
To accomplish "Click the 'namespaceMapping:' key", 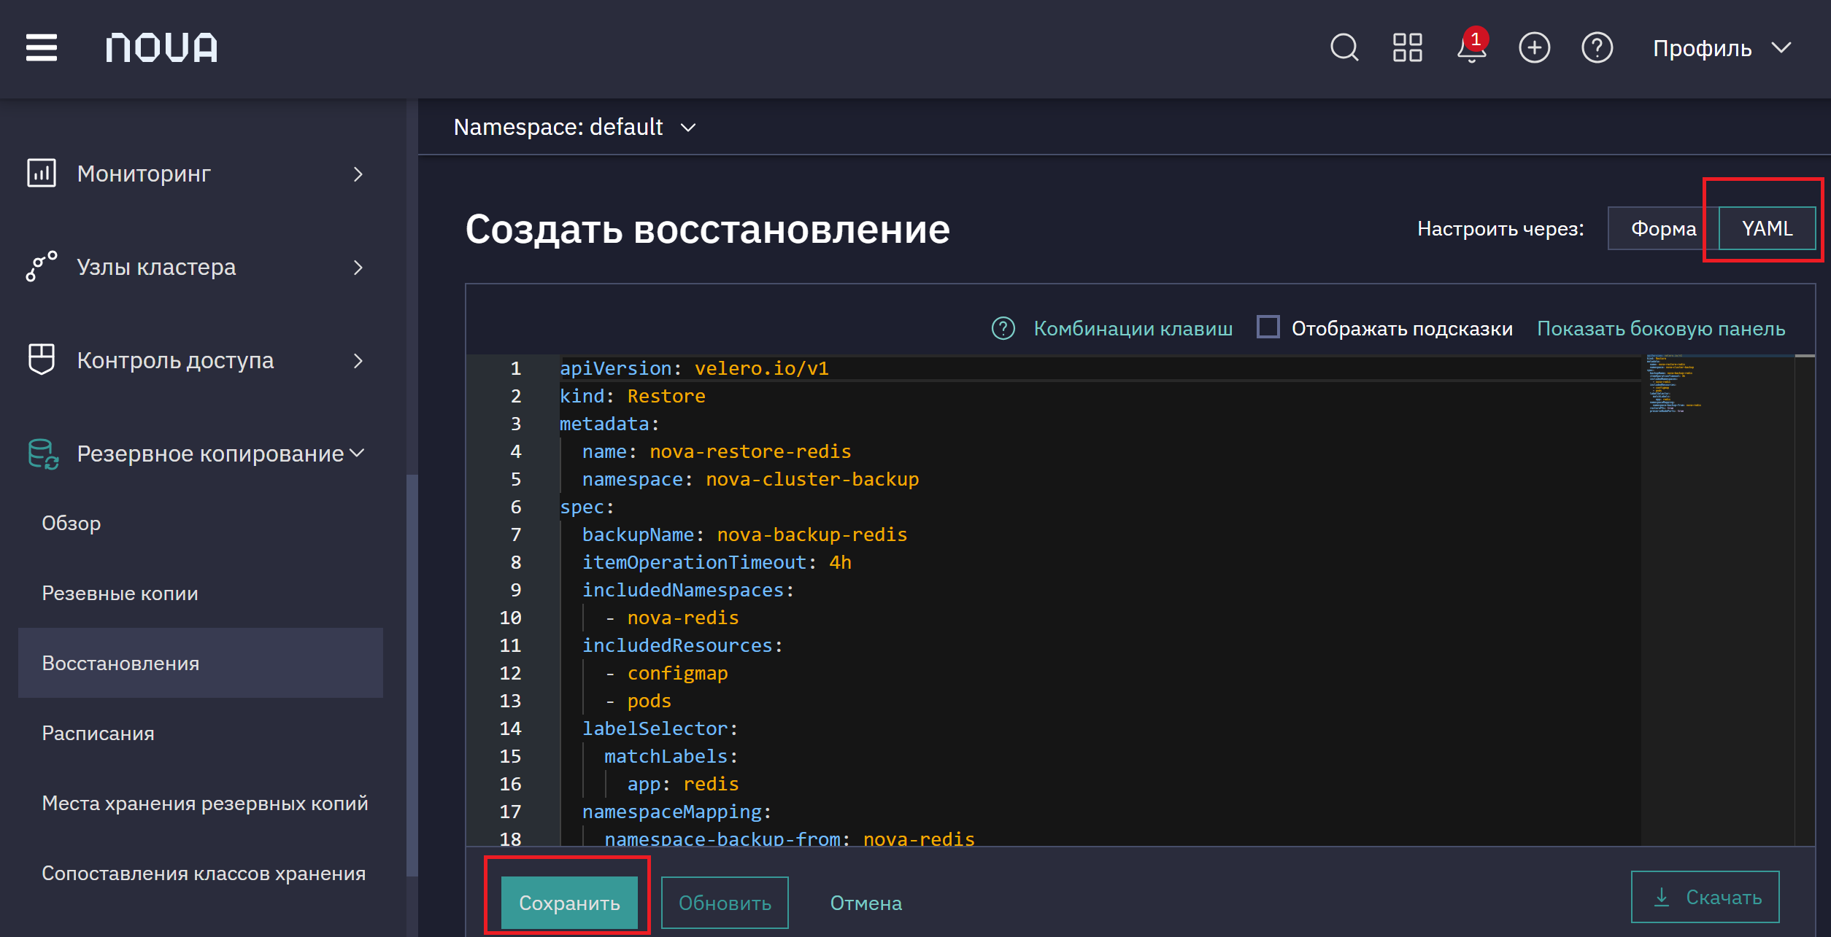I will pos(677,812).
